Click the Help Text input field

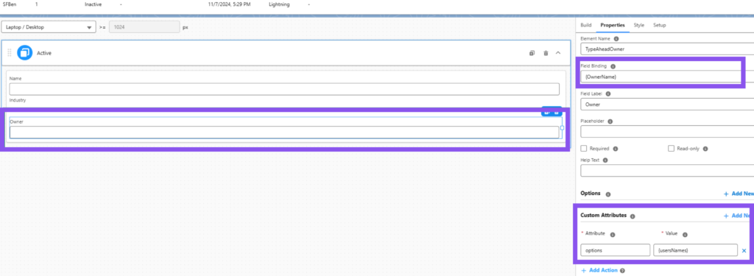(x=667, y=171)
